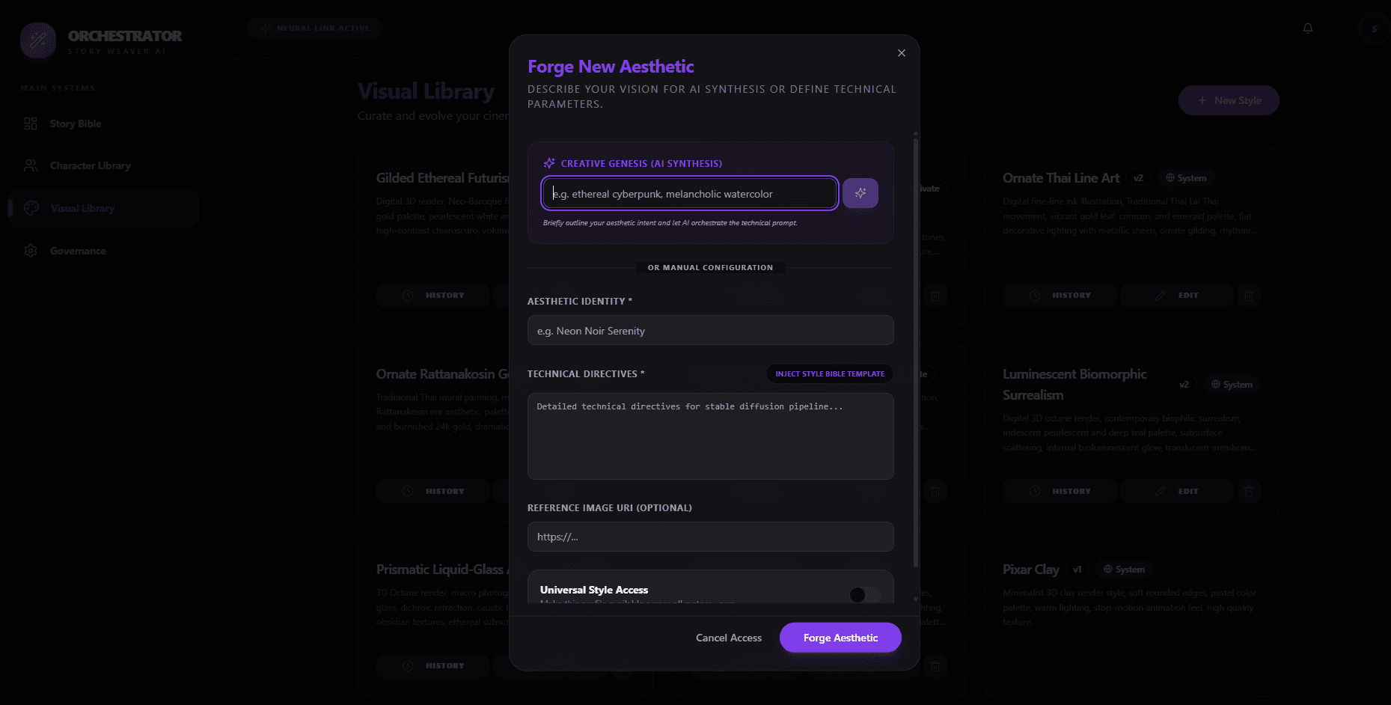Close the Forge New Aesthetic dialog
This screenshot has width=1391, height=705.
(901, 53)
